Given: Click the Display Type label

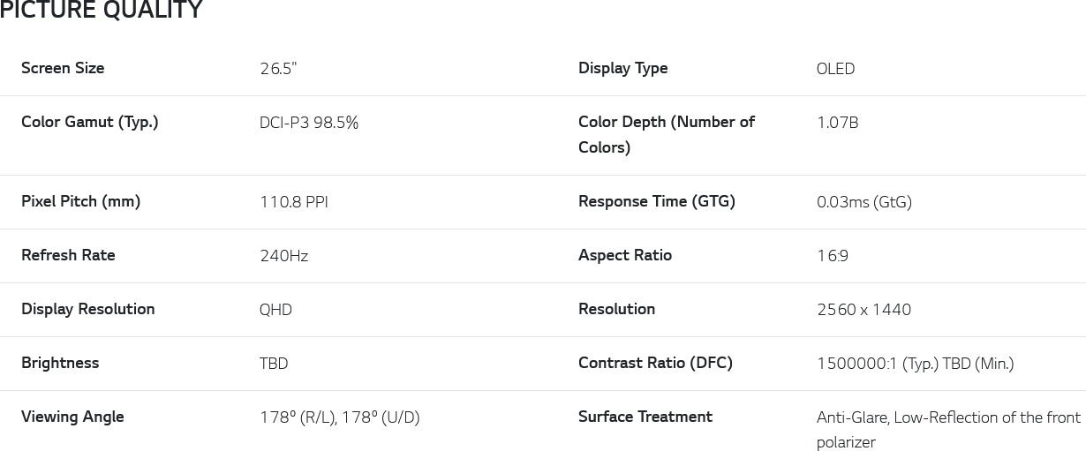Looking at the screenshot, I should click(x=622, y=68).
